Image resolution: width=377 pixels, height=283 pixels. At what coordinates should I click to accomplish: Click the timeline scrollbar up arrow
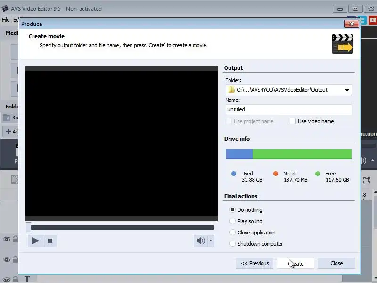[375, 192]
